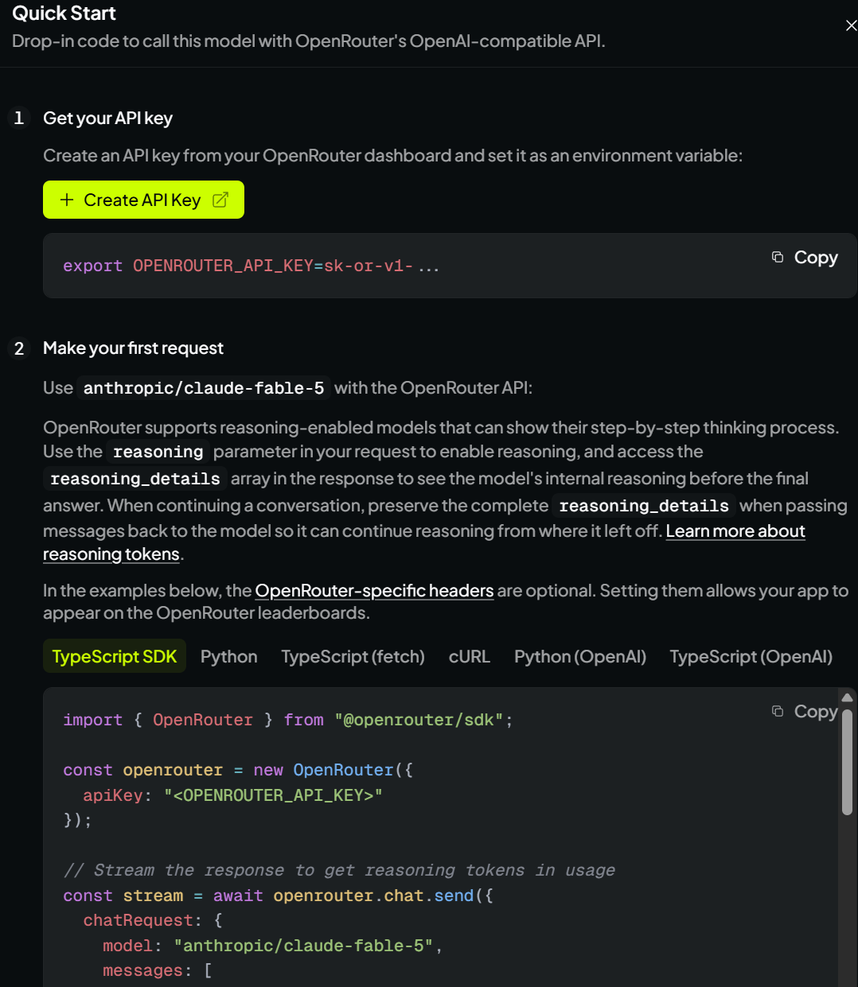Image resolution: width=858 pixels, height=987 pixels.
Task: Click the 'model: "anthropic/claude-fable-5"' code line
Action: point(272,946)
